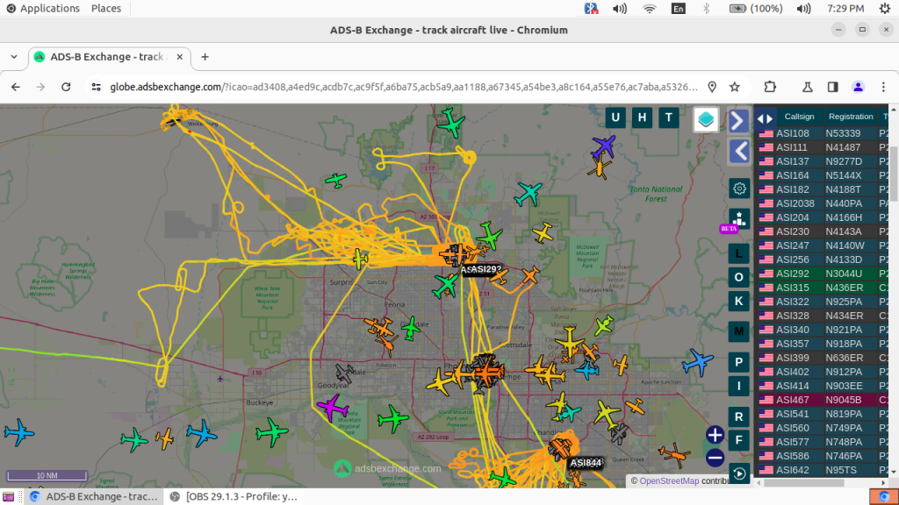Switch to the ADS-B Exchange tab

click(109, 57)
